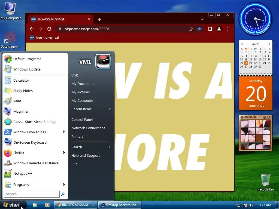The width and height of the screenshot is (279, 209).
Task: Click the picture puzzle gadget timer
Action: [250, 117]
